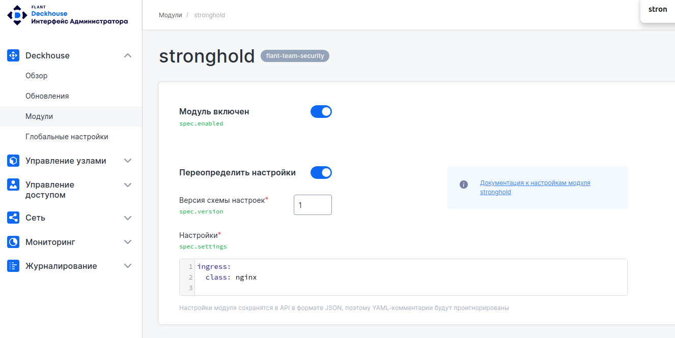675x338 pixels.
Task: Click the stron search box at top right
Action: click(x=657, y=9)
